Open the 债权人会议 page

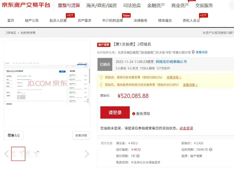(191, 21)
